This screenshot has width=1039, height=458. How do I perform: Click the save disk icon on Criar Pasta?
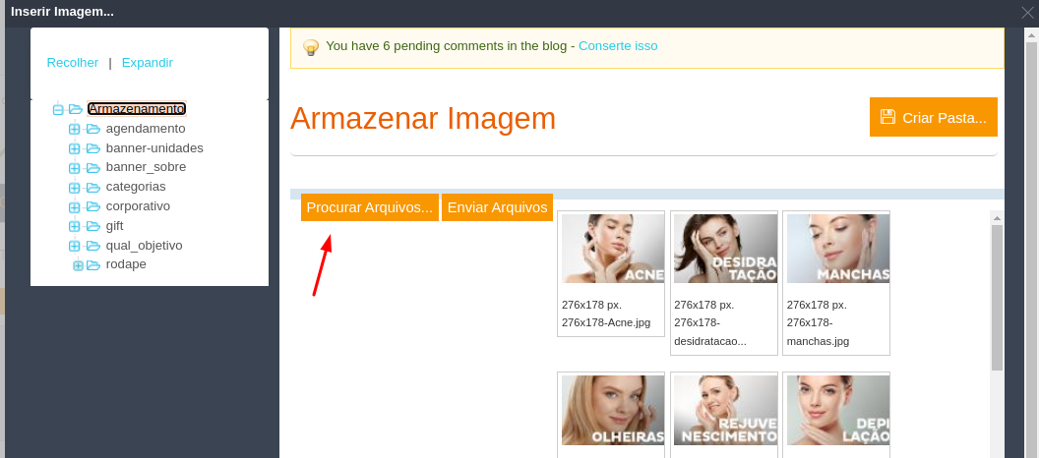coord(887,117)
